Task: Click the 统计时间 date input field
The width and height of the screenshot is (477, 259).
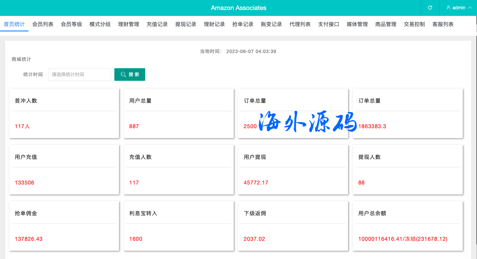Action: 80,75
